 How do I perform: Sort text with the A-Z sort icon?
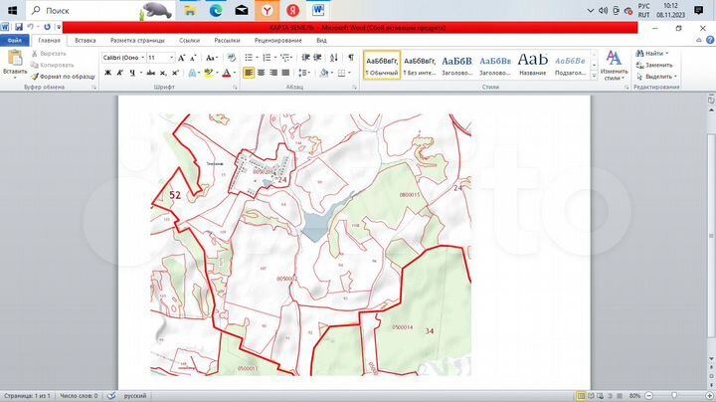tap(334, 58)
